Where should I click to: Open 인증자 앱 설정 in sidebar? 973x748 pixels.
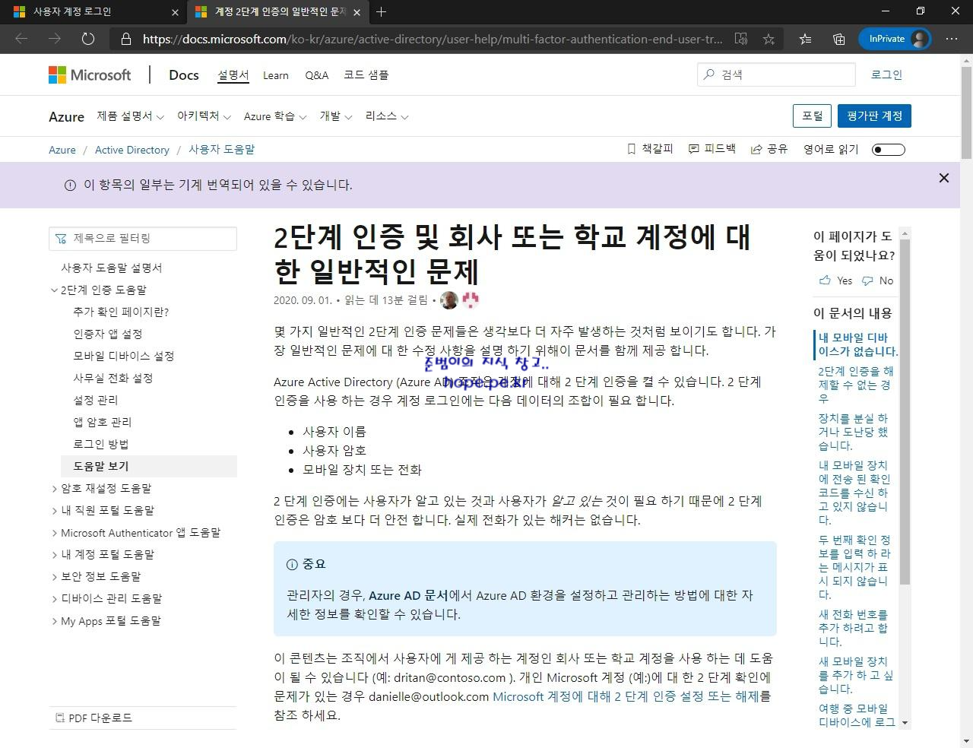pyautogui.click(x=108, y=334)
